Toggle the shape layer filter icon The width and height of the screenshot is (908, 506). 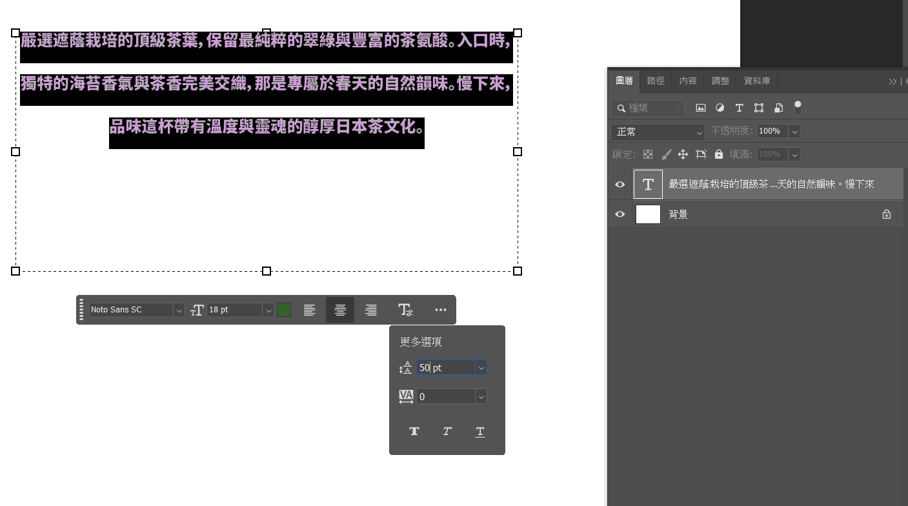[759, 108]
